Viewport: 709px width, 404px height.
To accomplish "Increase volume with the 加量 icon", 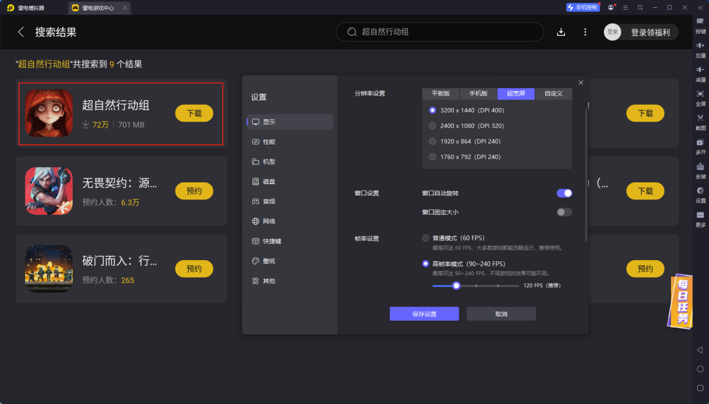I will pos(700,49).
